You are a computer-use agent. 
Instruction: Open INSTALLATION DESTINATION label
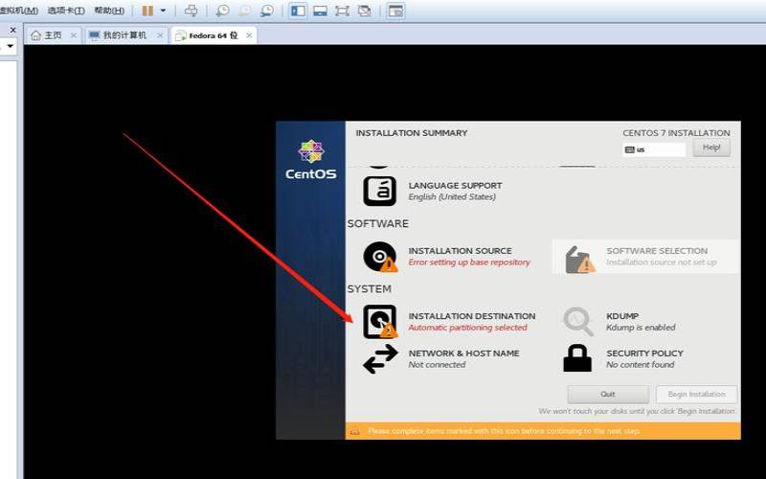click(472, 316)
